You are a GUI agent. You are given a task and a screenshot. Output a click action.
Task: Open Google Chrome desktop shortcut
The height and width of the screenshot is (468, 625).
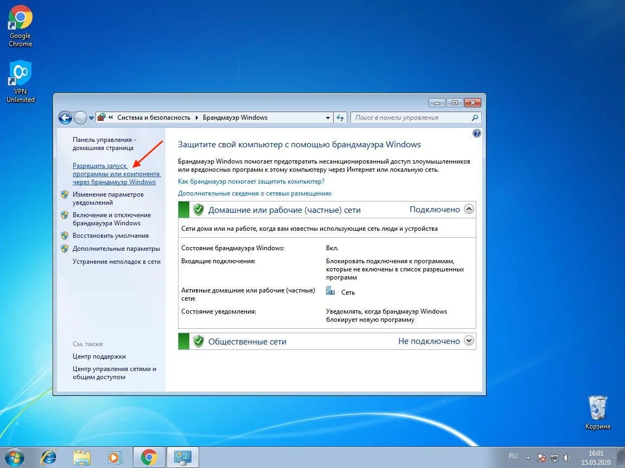(21, 26)
